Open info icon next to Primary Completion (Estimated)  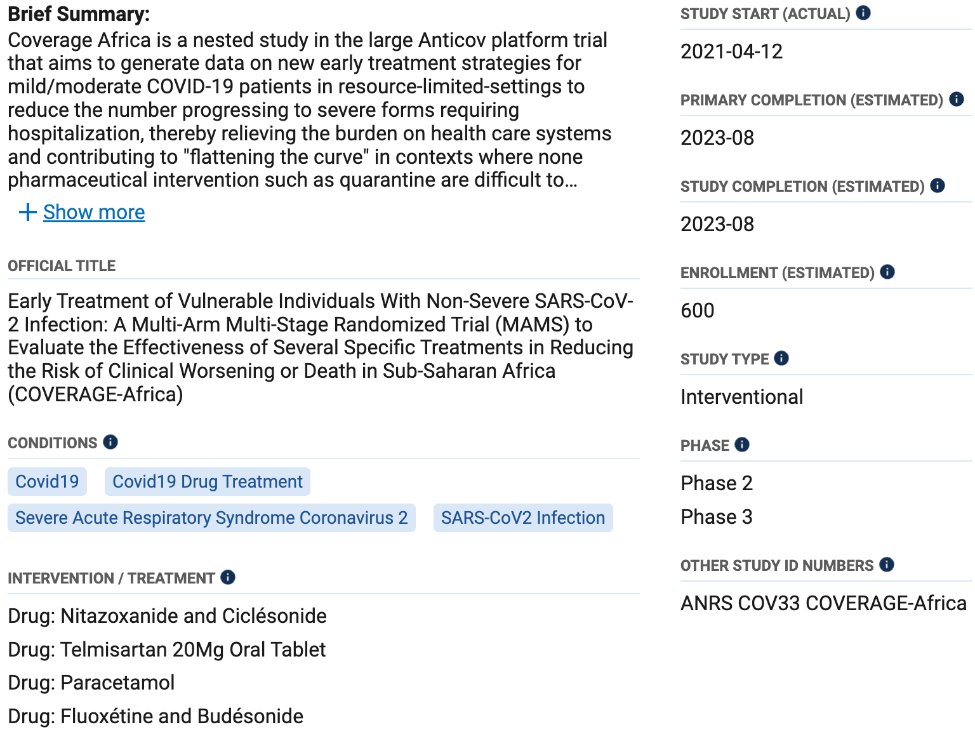pyautogui.click(x=957, y=99)
